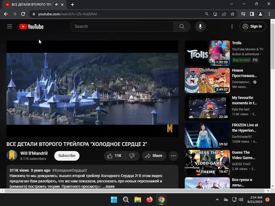Open Trolls movie thumbnail

coord(207,53)
